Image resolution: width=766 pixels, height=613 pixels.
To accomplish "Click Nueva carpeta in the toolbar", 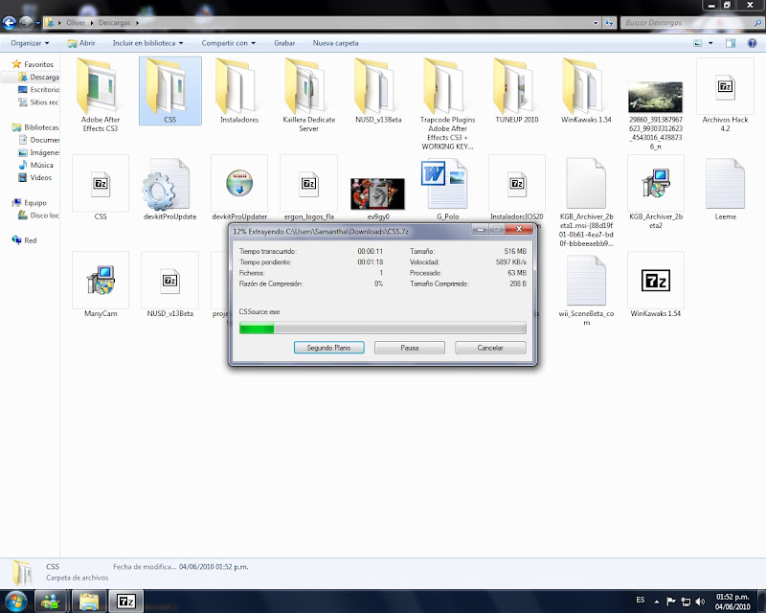I will point(336,43).
